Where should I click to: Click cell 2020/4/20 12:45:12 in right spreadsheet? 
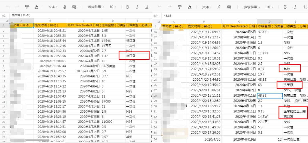tap(204, 85)
